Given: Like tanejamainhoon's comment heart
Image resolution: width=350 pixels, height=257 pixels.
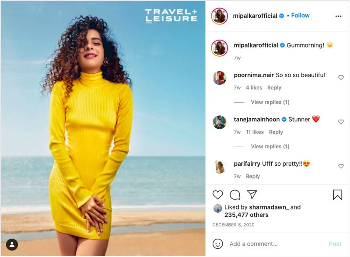Looking at the screenshot, I should [x=341, y=122].
